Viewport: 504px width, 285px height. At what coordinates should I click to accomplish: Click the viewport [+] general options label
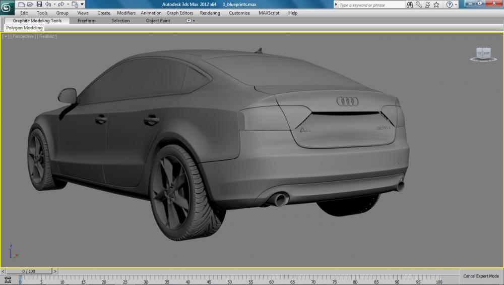6,36
